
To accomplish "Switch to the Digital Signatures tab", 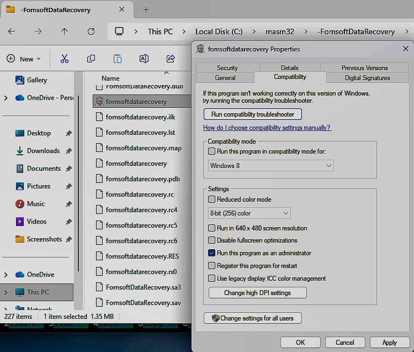I will (367, 78).
